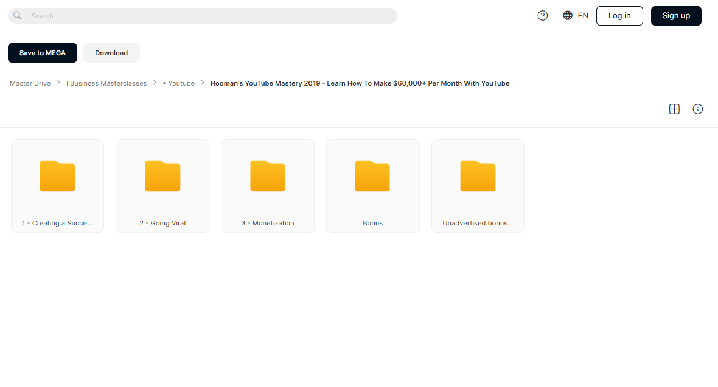Screen dimensions: 718x387
Task: Open the Bonus folder icon
Action: pyautogui.click(x=372, y=176)
